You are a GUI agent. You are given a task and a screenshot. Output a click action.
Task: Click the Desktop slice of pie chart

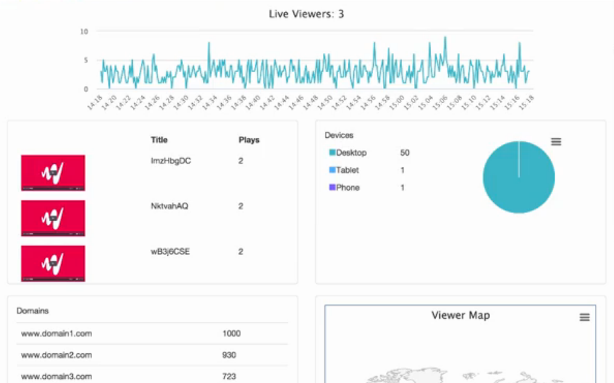519,185
